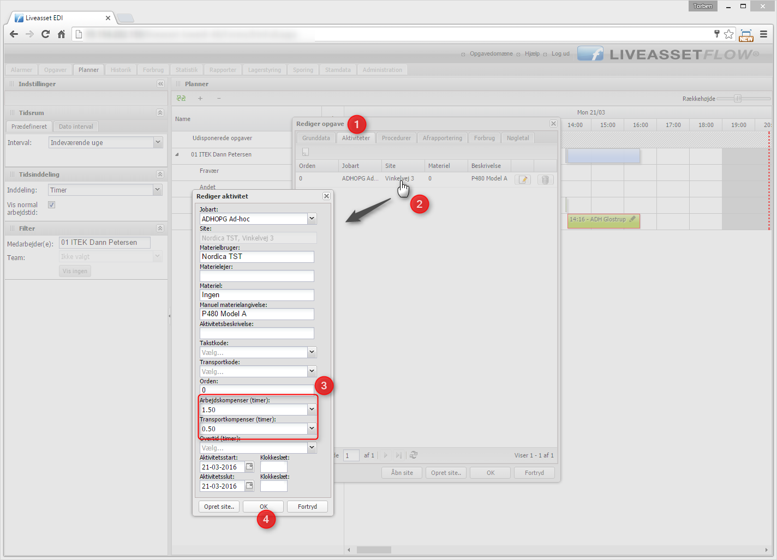This screenshot has width=777, height=560.
Task: Adjust the Rækkehøjde slider
Action: [738, 99]
